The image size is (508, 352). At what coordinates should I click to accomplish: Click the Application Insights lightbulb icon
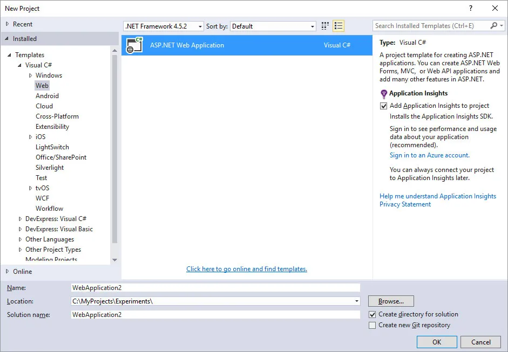coord(384,94)
